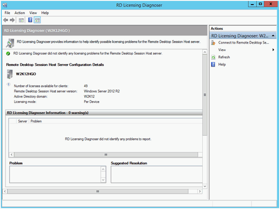This screenshot has width=280, height=209.
Task: Open the View menu
Action: (x=33, y=13)
